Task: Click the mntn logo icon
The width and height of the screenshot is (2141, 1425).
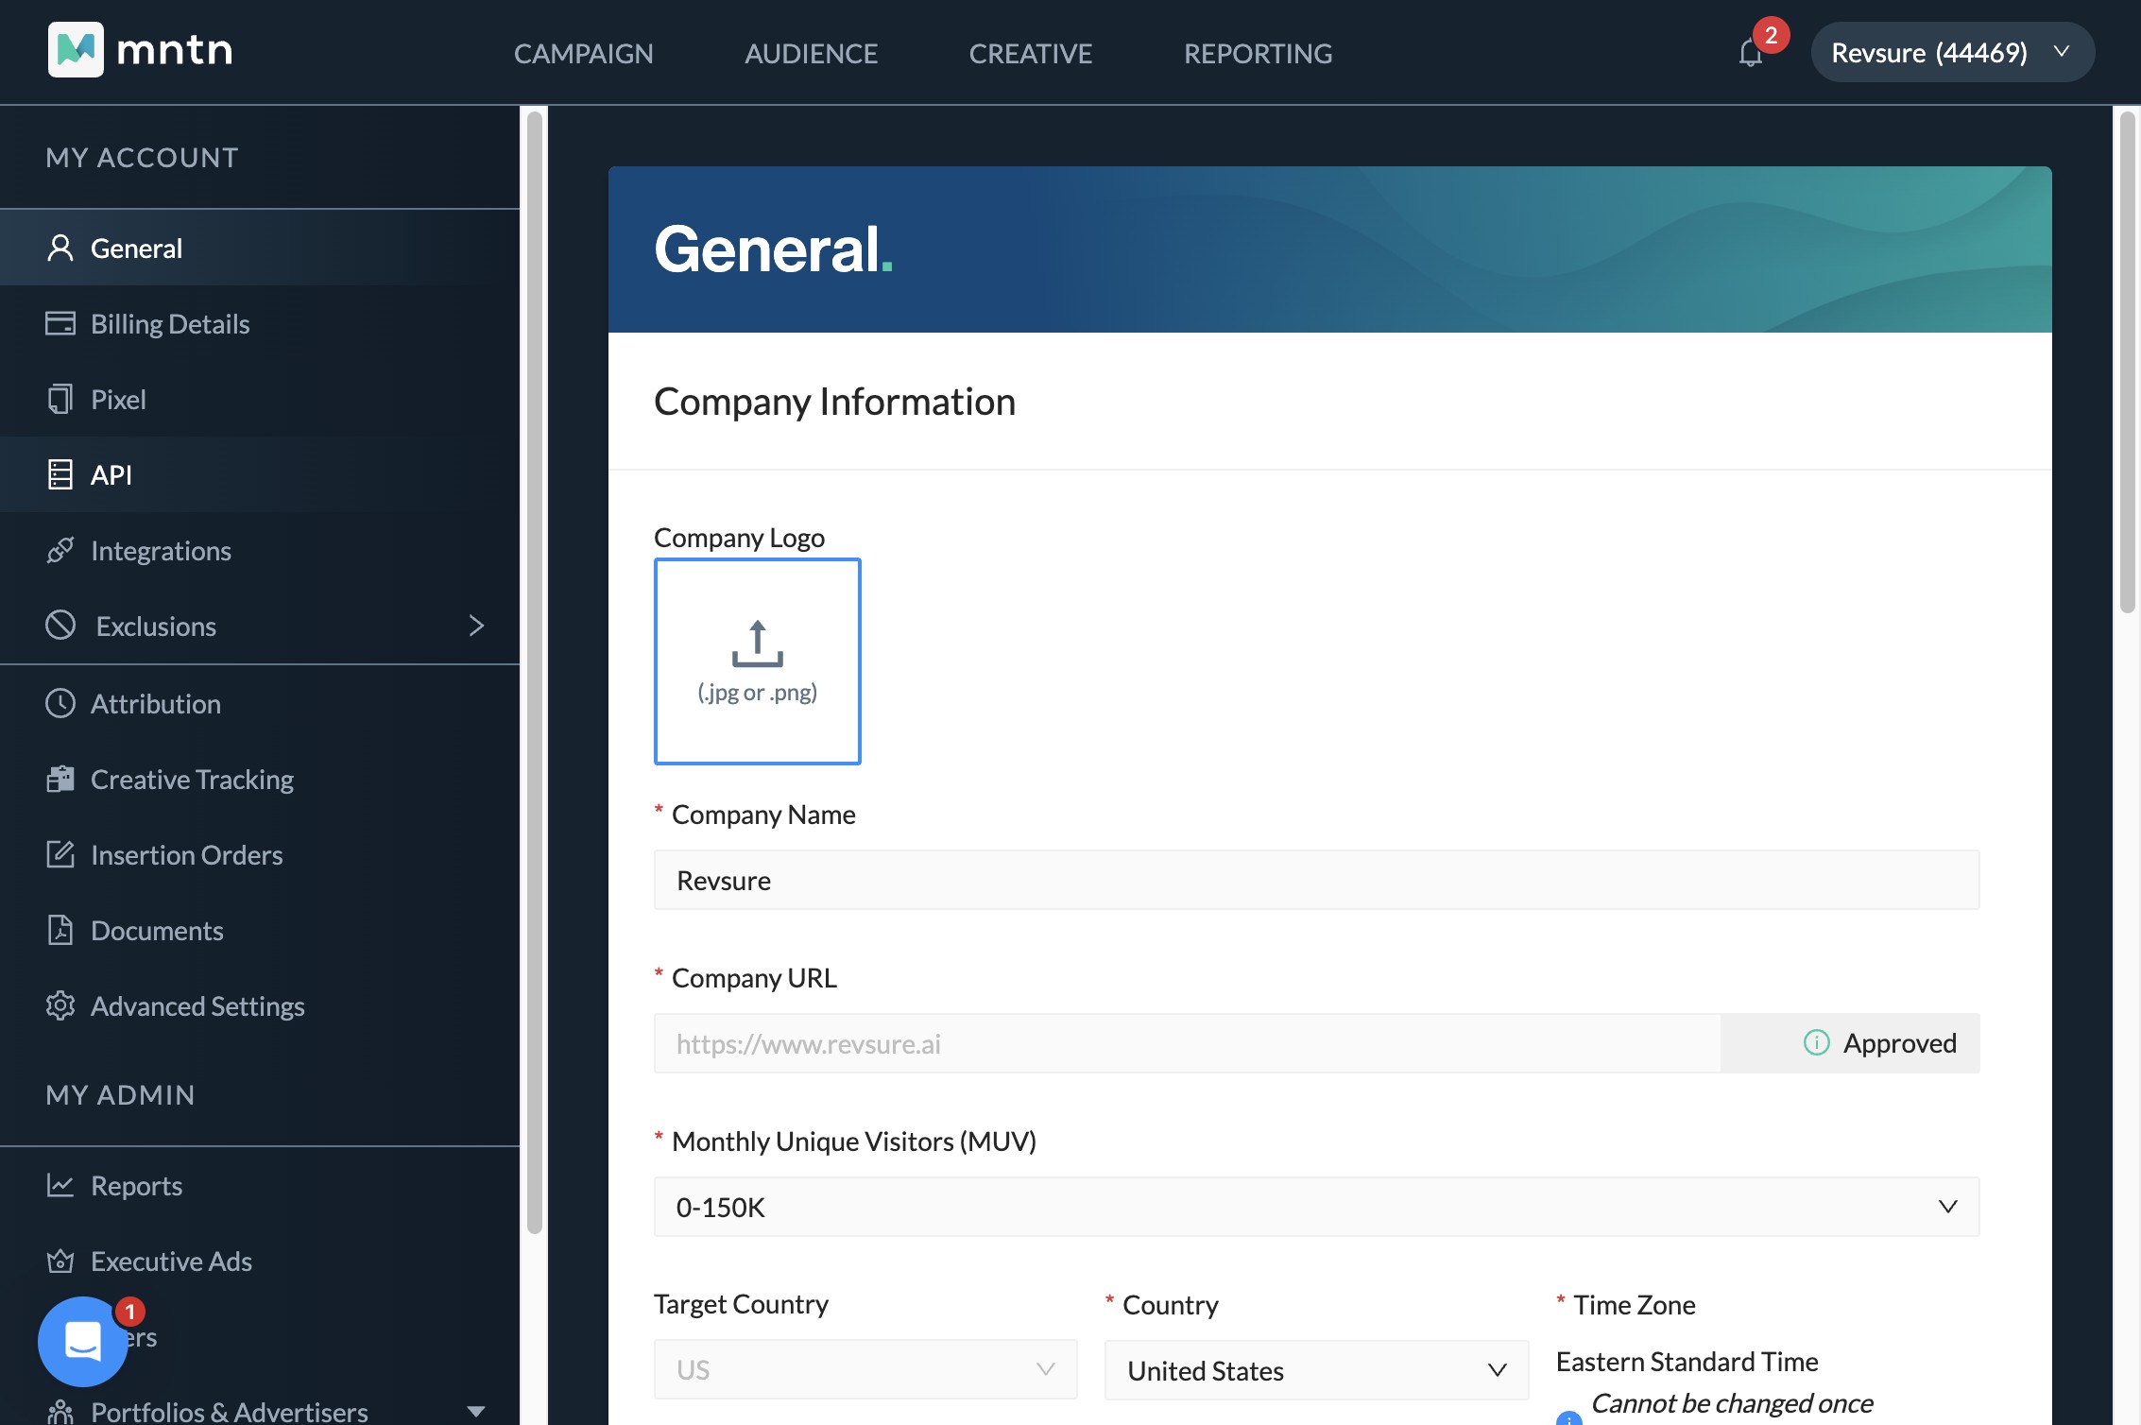Action: (x=76, y=49)
